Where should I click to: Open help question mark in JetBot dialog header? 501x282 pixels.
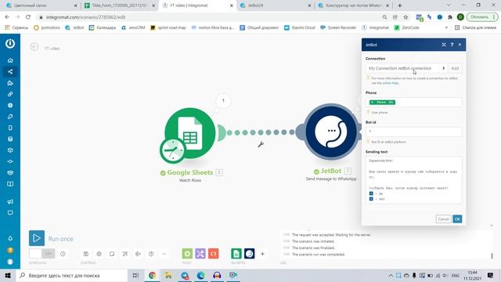coord(452,45)
